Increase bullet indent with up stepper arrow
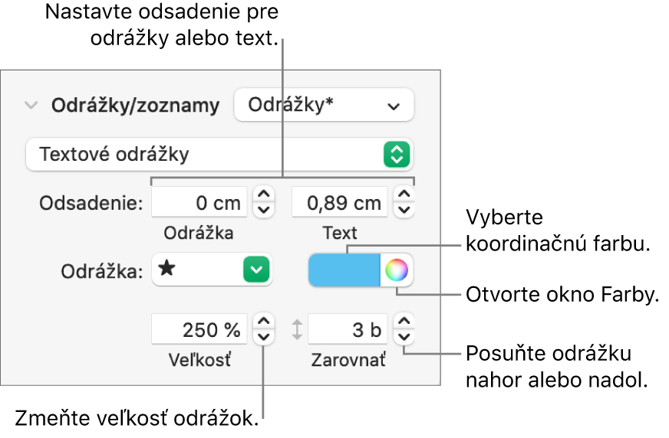 (263, 196)
